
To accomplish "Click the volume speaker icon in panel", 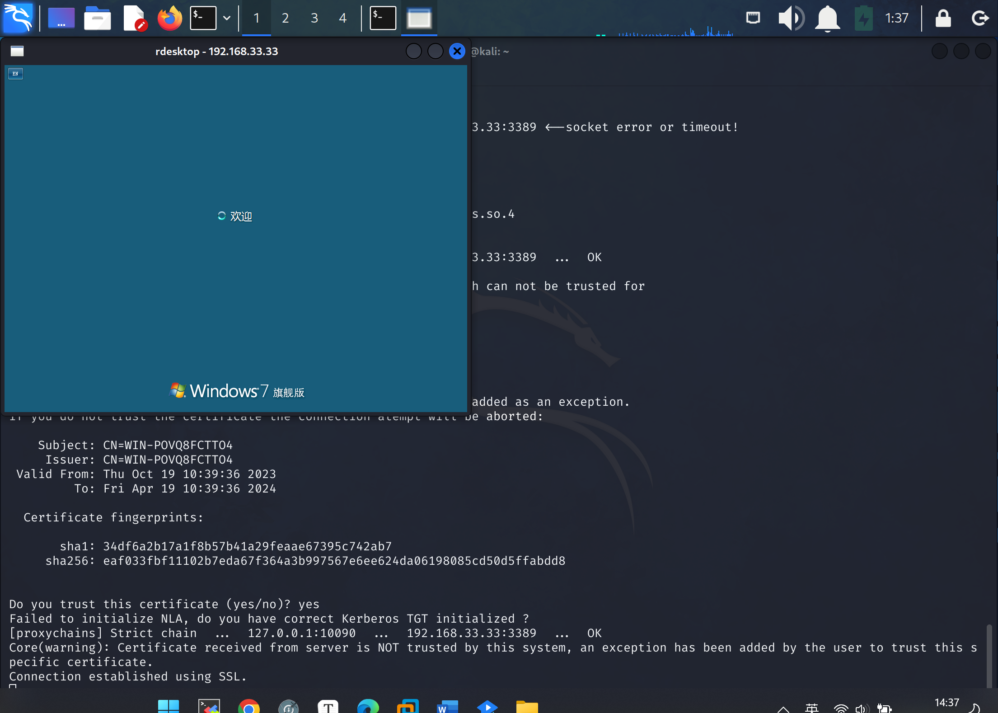I will pyautogui.click(x=791, y=18).
